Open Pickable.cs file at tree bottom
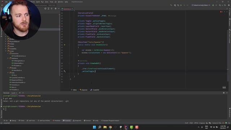 [x=14, y=90]
